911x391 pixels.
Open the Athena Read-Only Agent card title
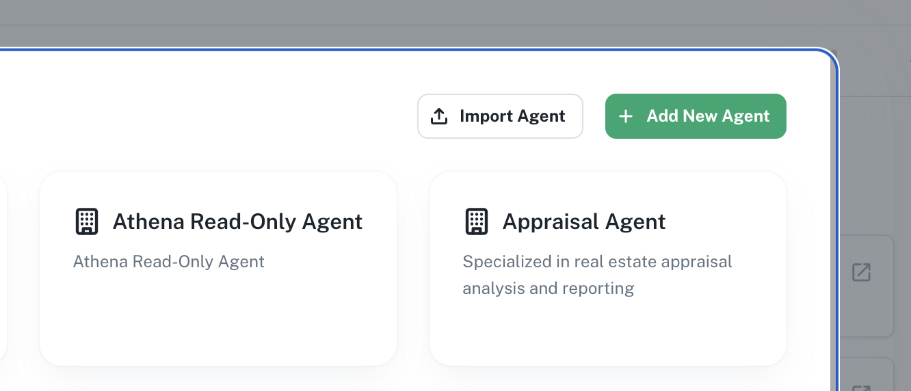point(237,221)
